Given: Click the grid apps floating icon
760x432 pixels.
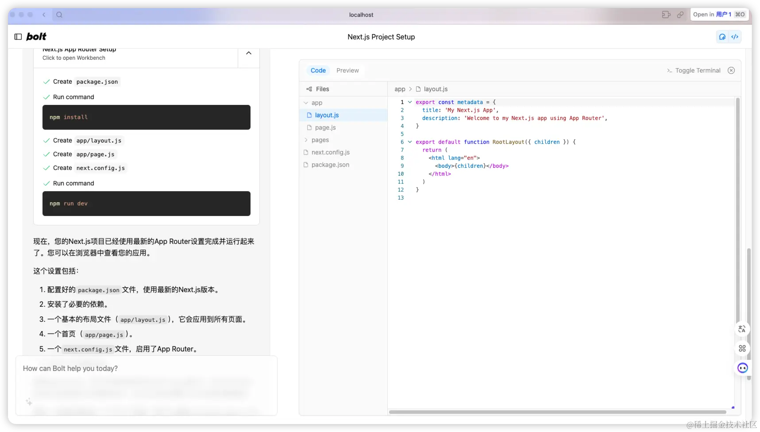Looking at the screenshot, I should tap(742, 348).
